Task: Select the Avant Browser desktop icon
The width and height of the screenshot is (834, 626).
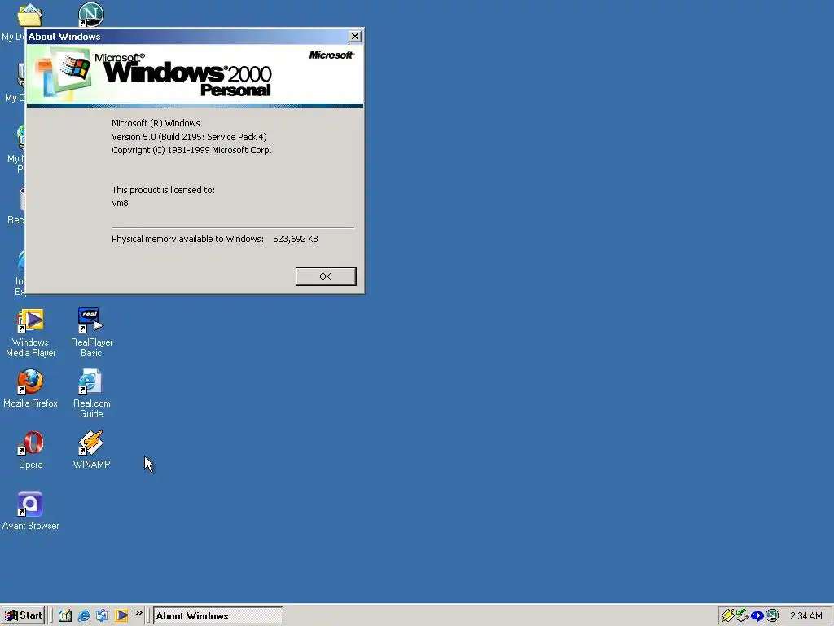Action: pos(30,511)
